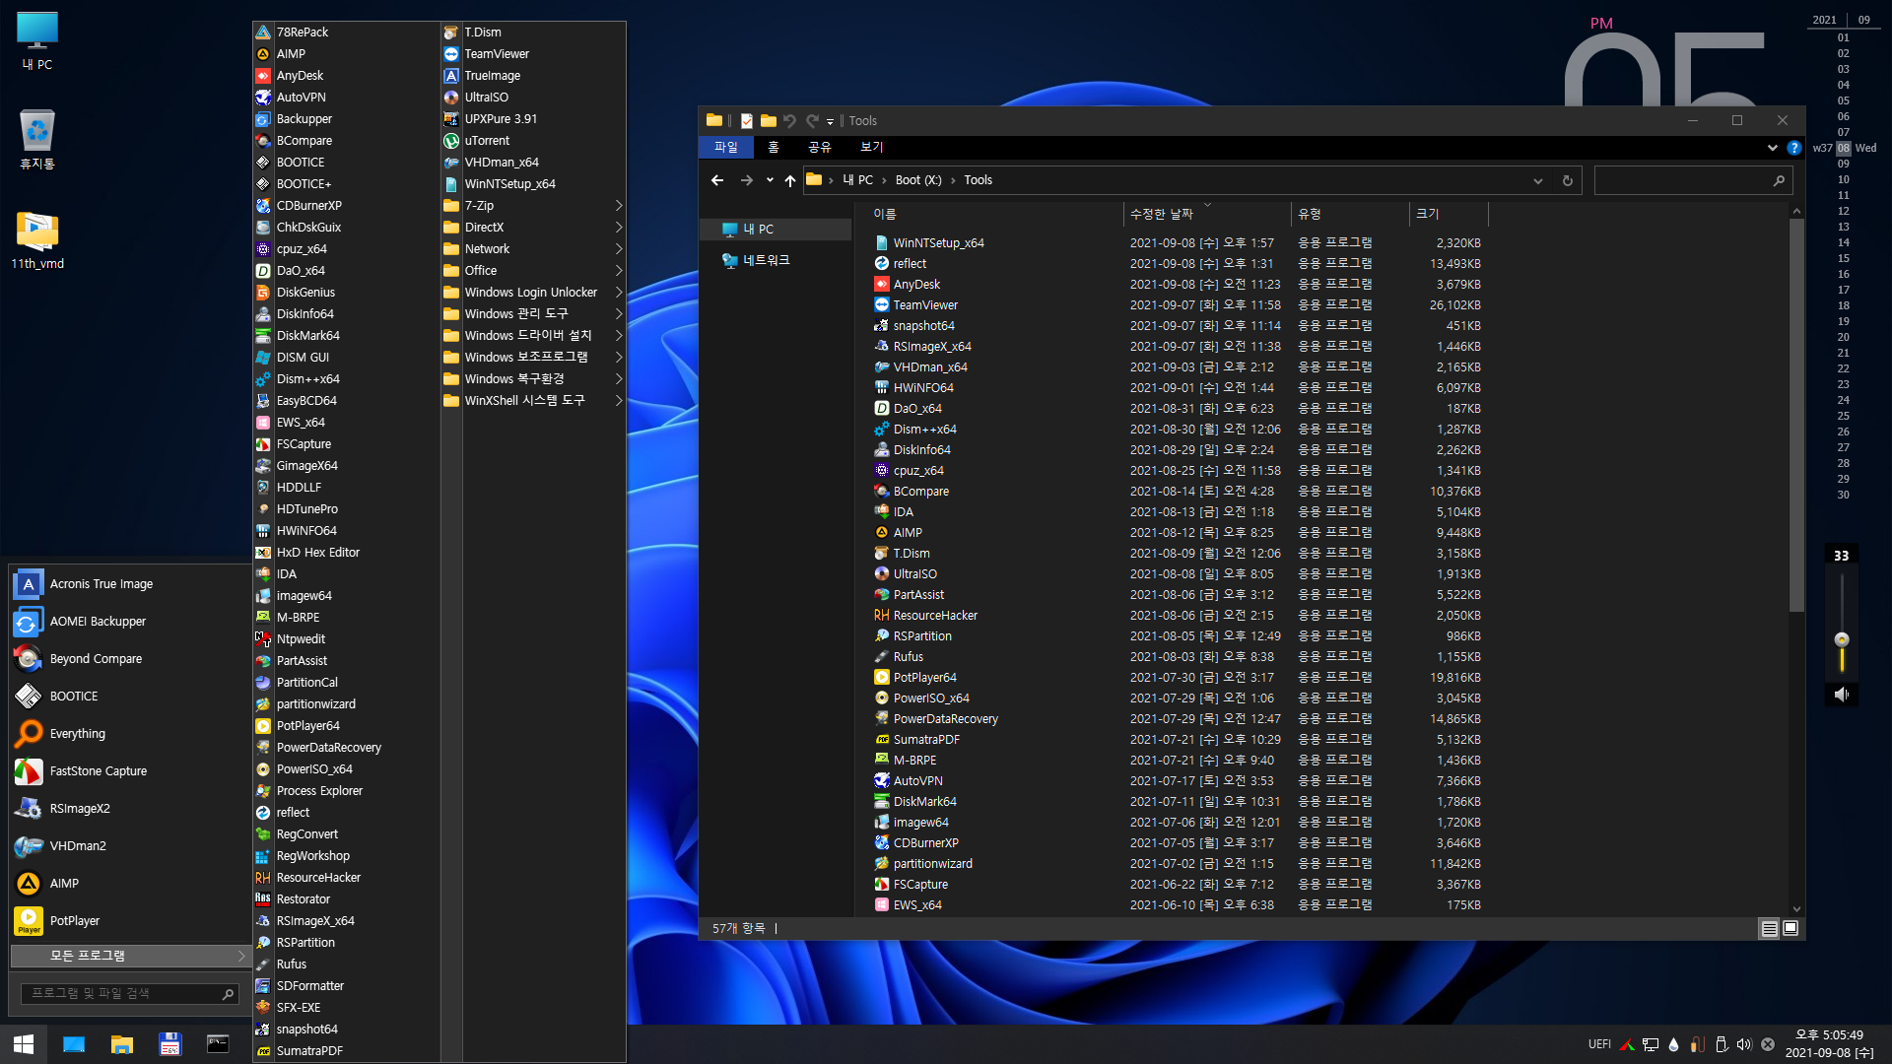This screenshot has height=1064, width=1892.
Task: Expand the Office folder submenu
Action: click(533, 271)
